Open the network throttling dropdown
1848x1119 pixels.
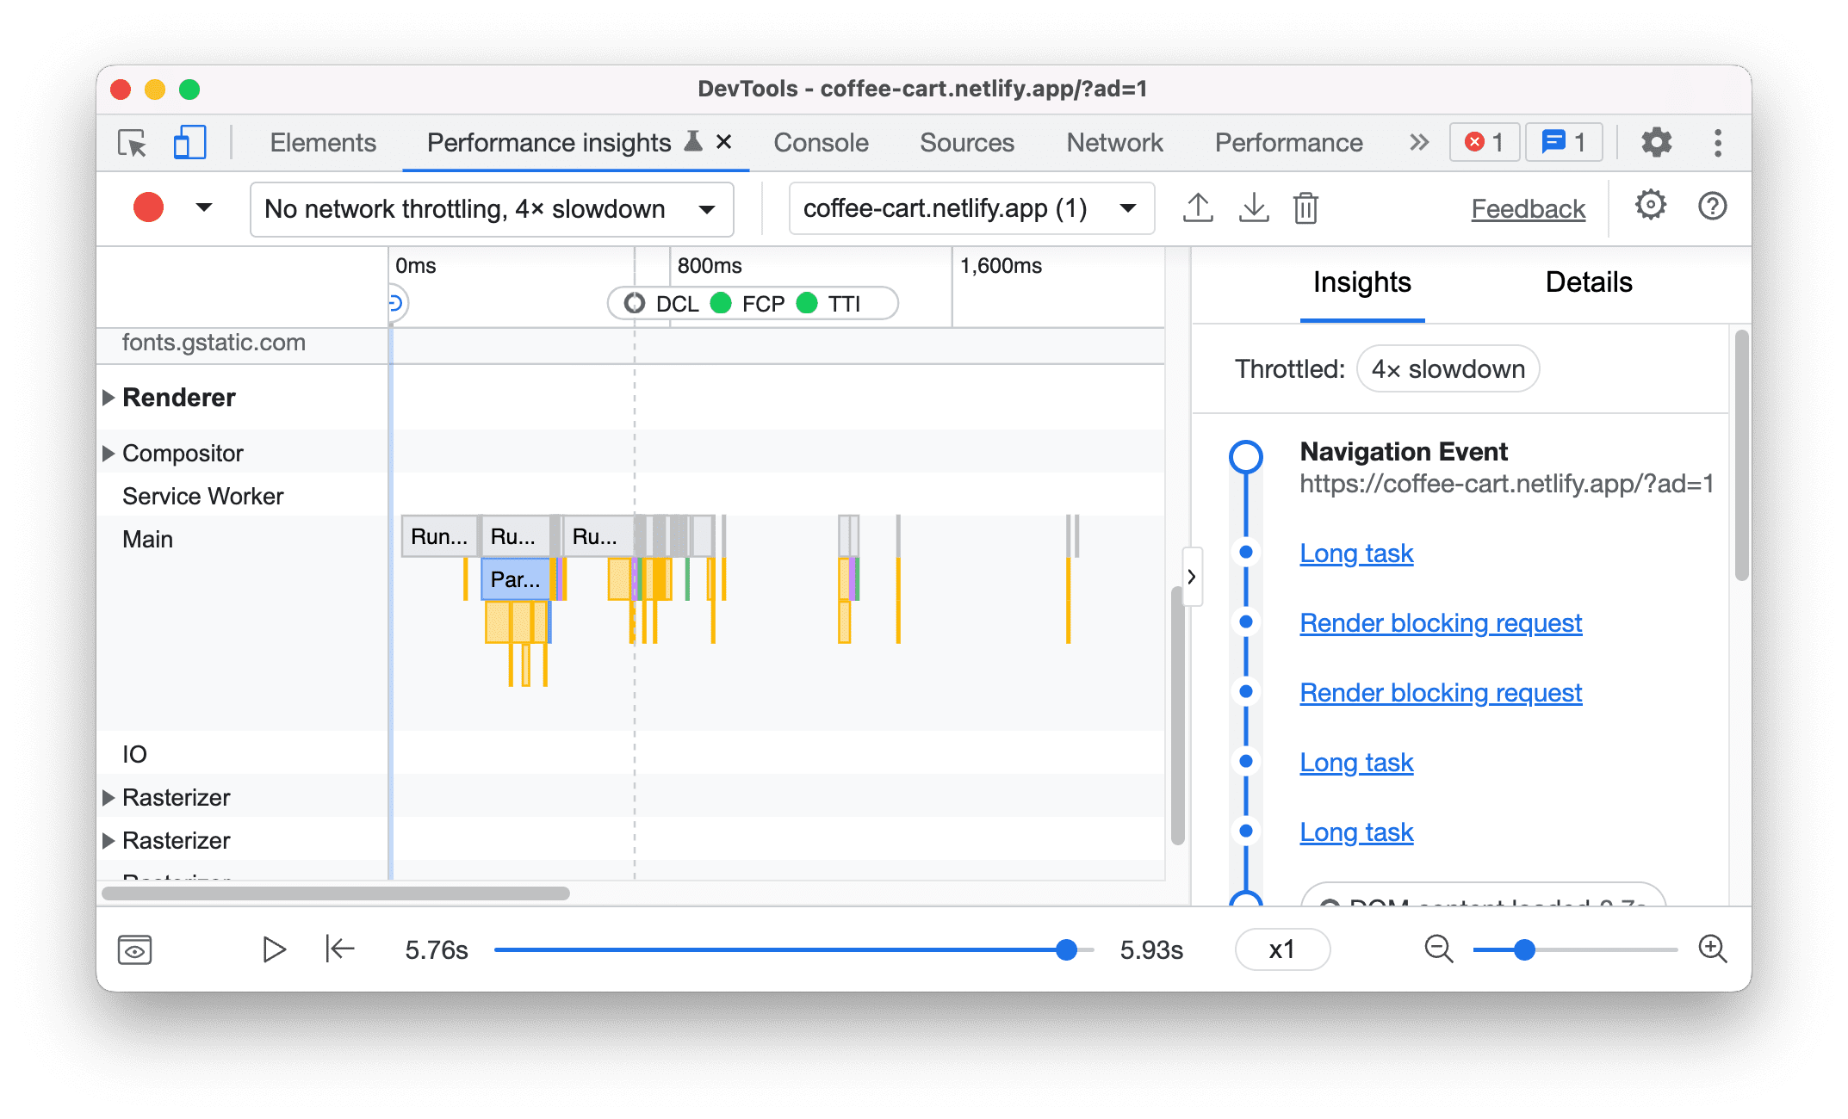click(x=488, y=207)
